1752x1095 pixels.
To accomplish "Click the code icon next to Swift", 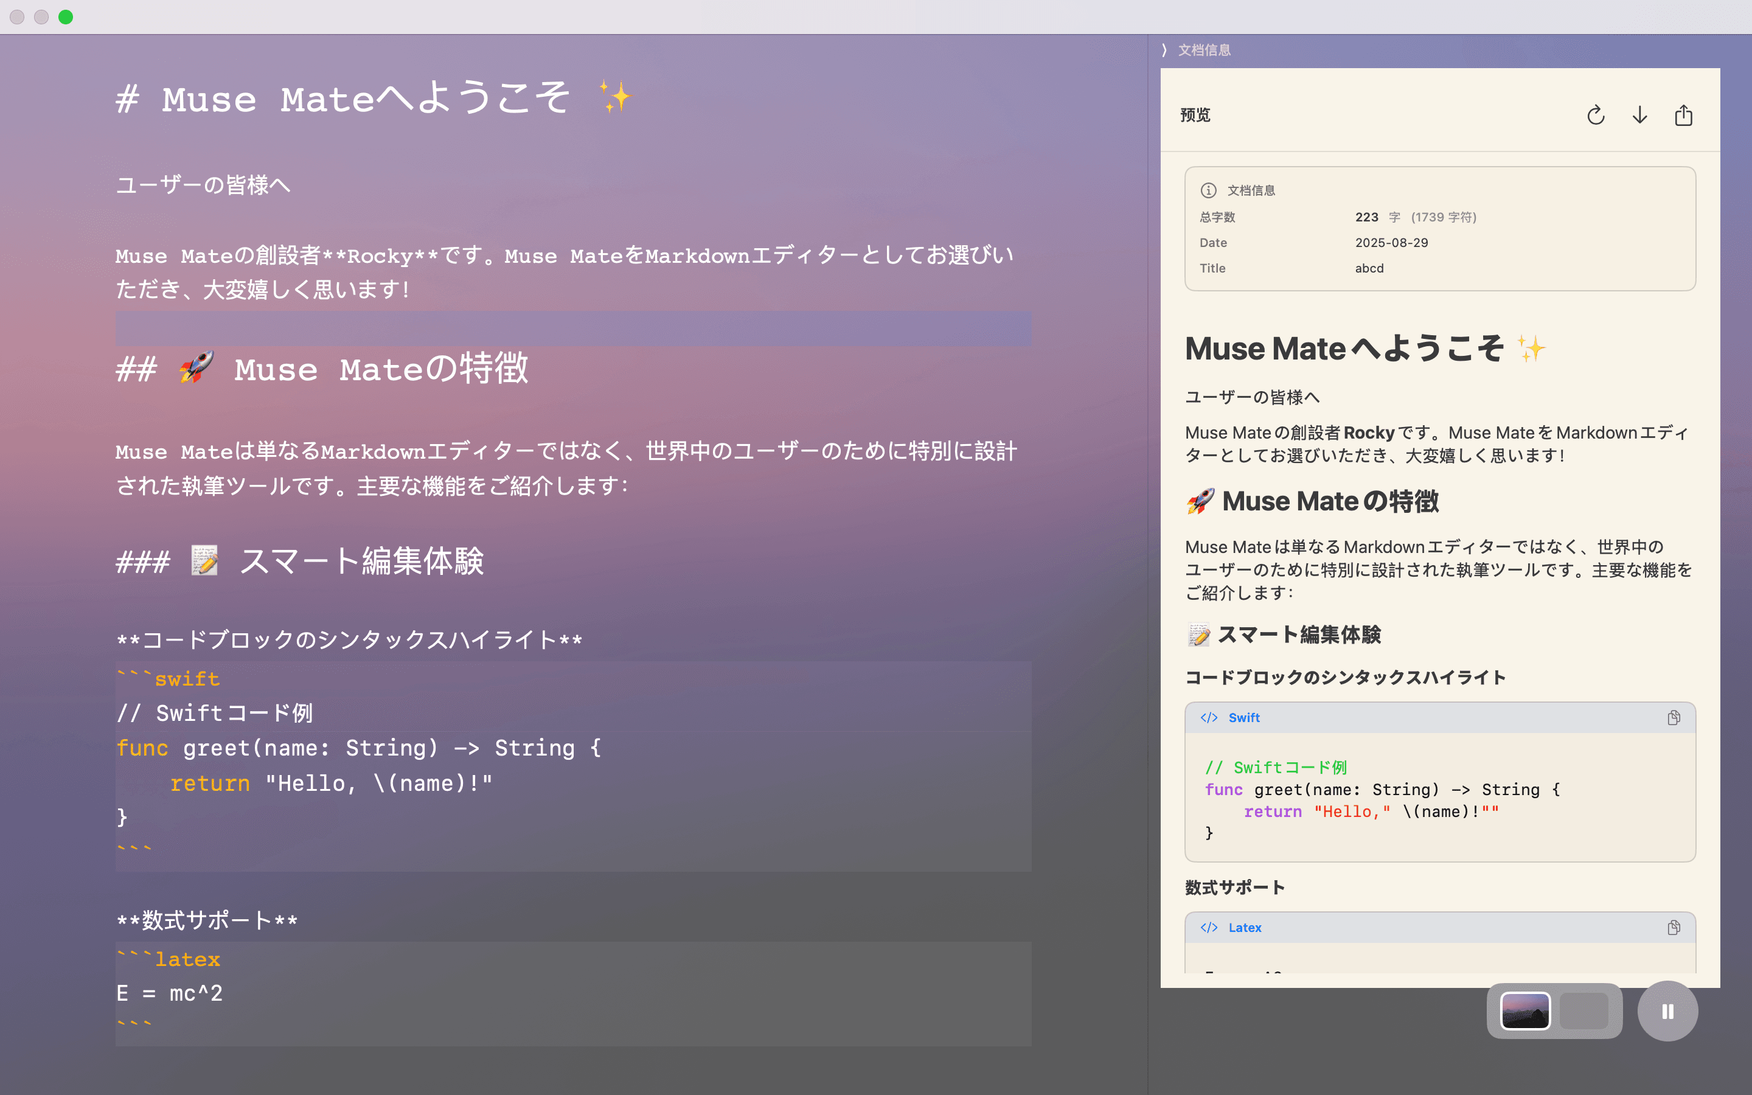I will pos(1209,718).
